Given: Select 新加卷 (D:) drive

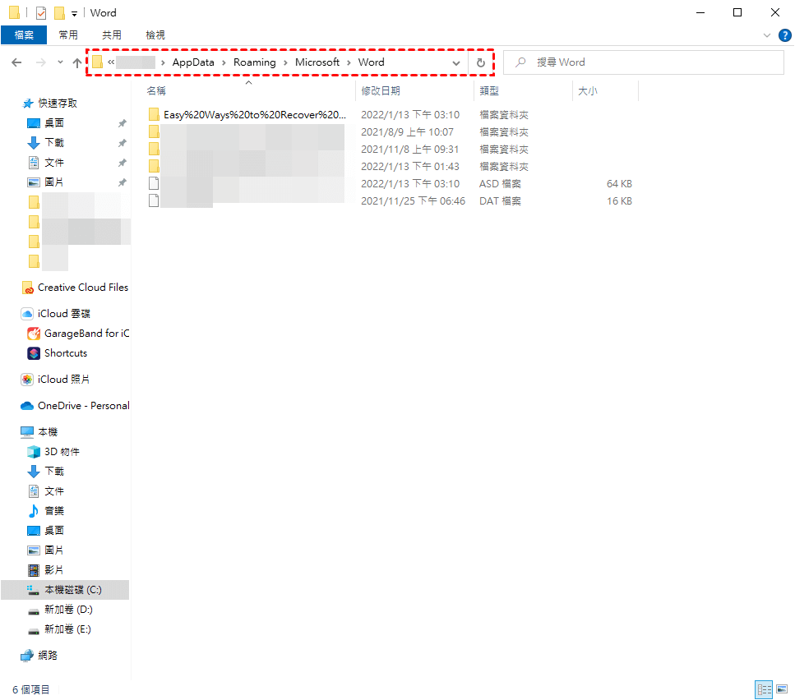Looking at the screenshot, I should point(68,610).
